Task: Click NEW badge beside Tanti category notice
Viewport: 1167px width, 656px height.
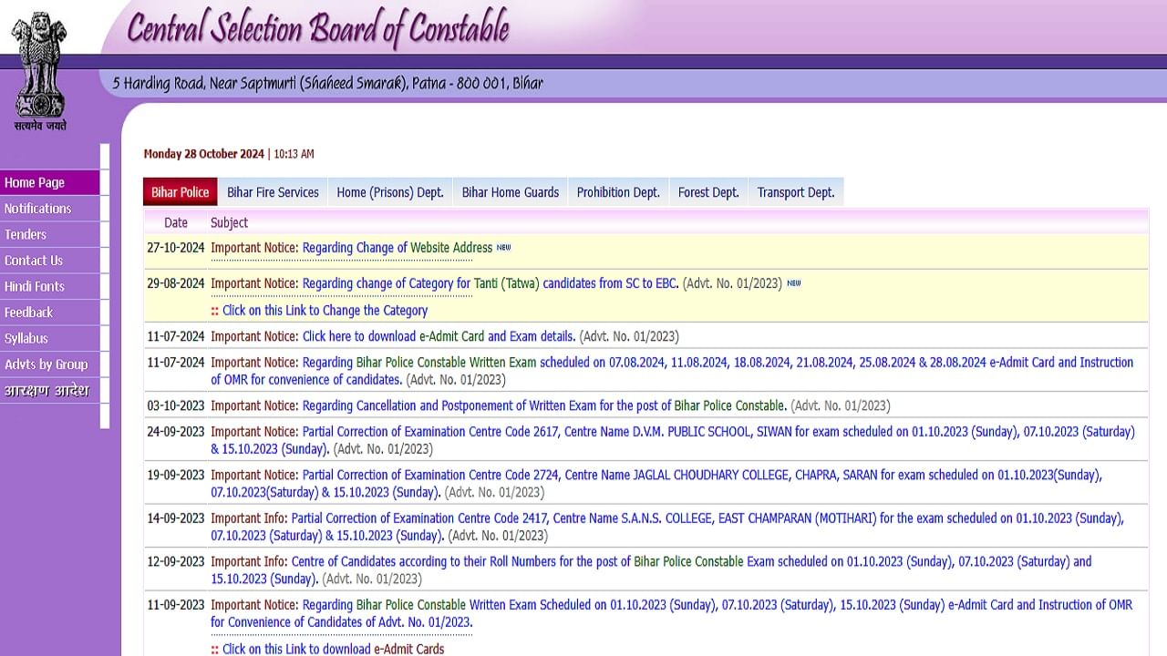Action: click(793, 283)
